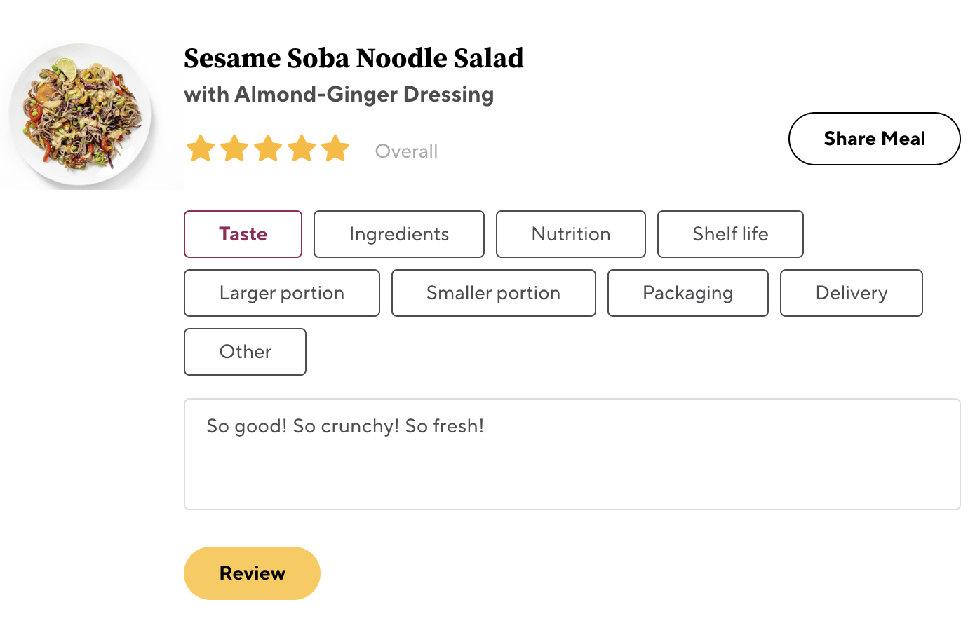This screenshot has height=621, width=975.
Task: Select the Larger portion tag
Action: coord(281,293)
